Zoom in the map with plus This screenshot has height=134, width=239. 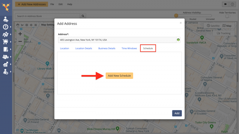pyautogui.click(x=20, y=34)
